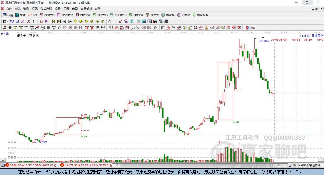Select the zigzag wave line tool

139,28
